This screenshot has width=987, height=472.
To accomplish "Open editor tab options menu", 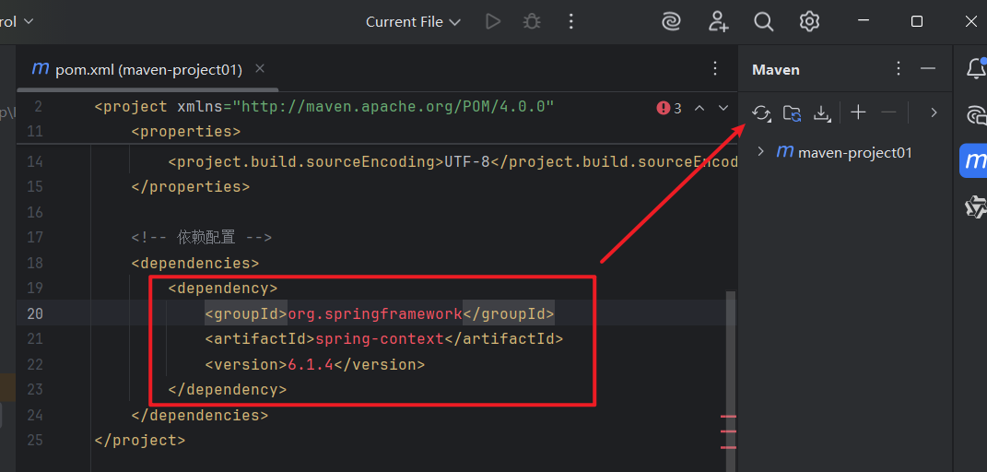I will click(715, 68).
